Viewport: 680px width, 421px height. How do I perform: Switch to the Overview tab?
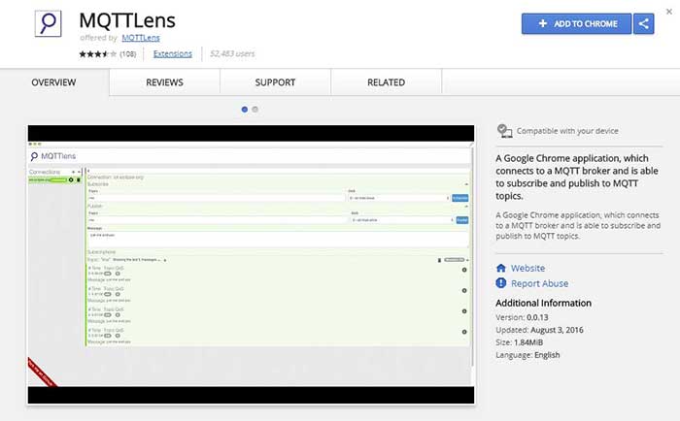[53, 82]
